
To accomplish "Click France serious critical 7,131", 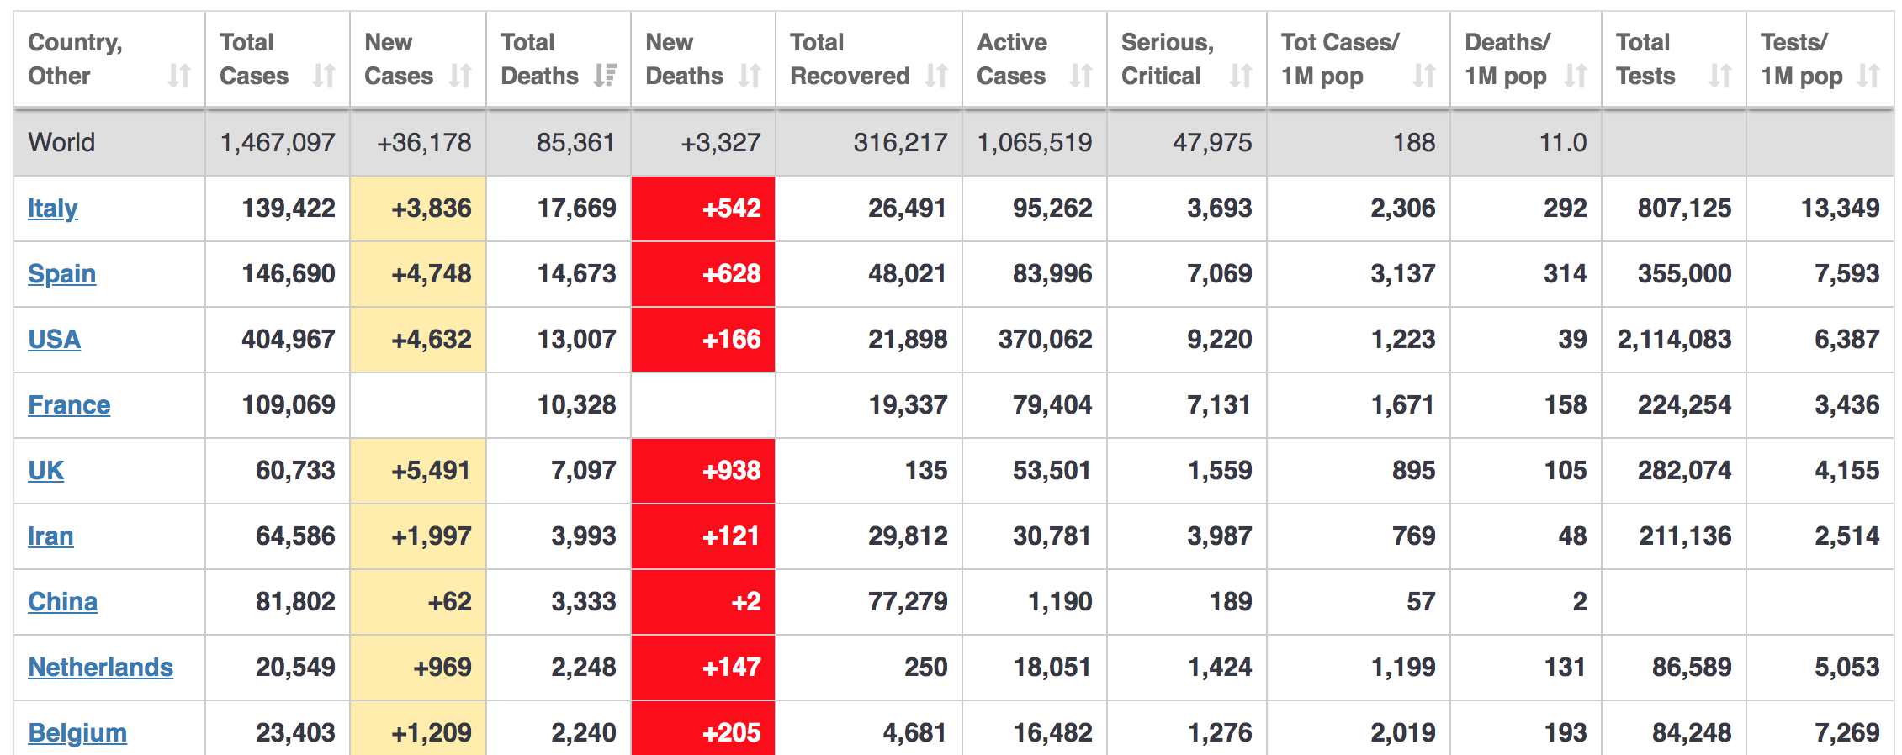I will coord(1219,405).
